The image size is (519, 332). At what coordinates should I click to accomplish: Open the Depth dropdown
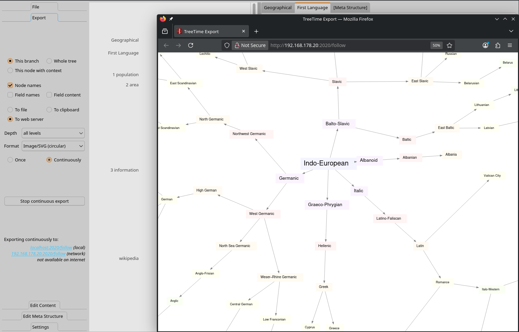[53, 133]
